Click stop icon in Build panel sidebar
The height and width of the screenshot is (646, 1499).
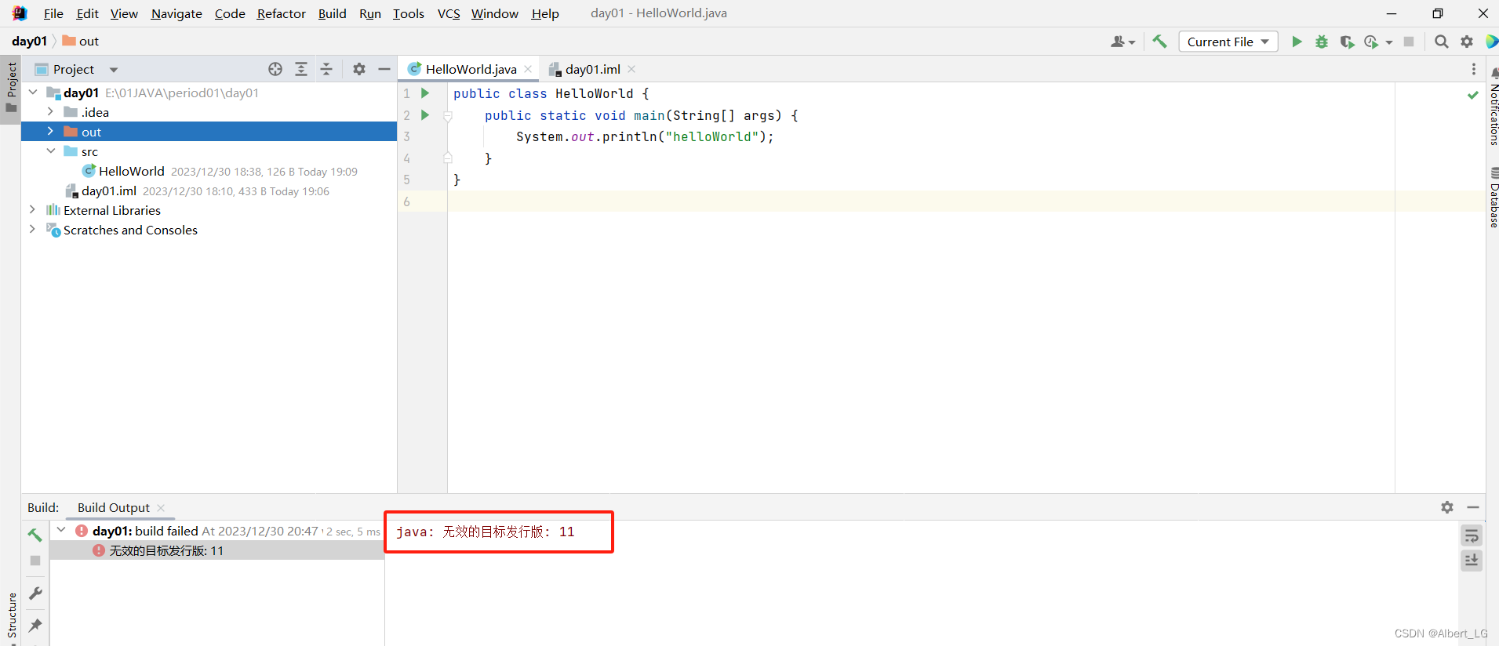coord(35,561)
